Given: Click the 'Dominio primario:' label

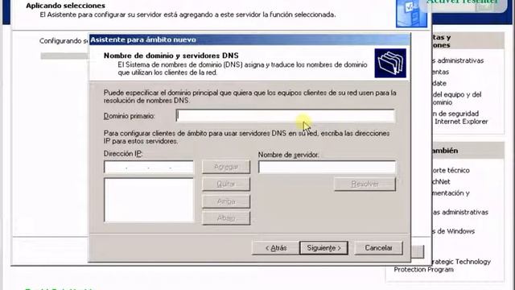Looking at the screenshot, I should point(129,116).
